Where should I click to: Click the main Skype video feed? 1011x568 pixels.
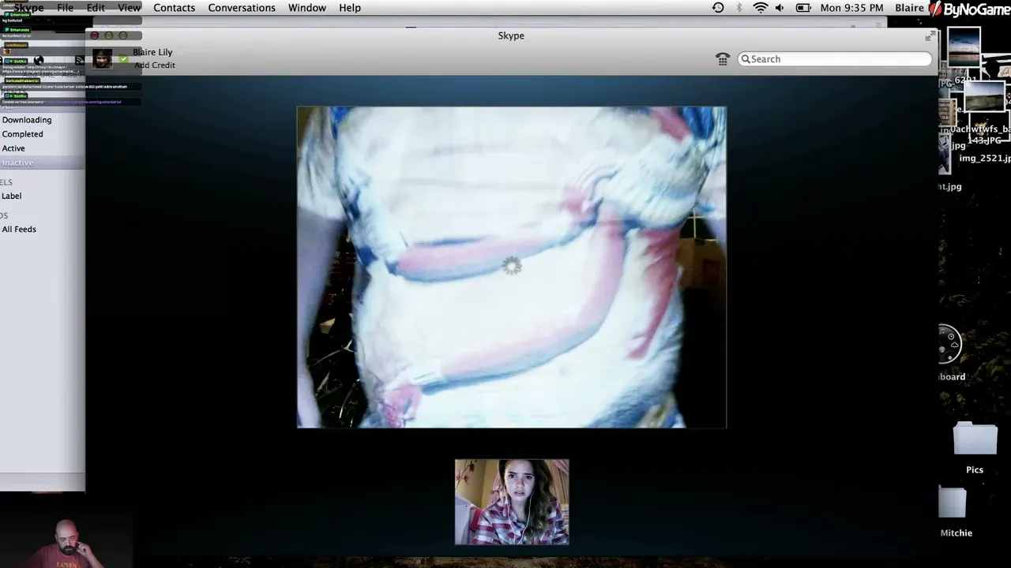[511, 267]
